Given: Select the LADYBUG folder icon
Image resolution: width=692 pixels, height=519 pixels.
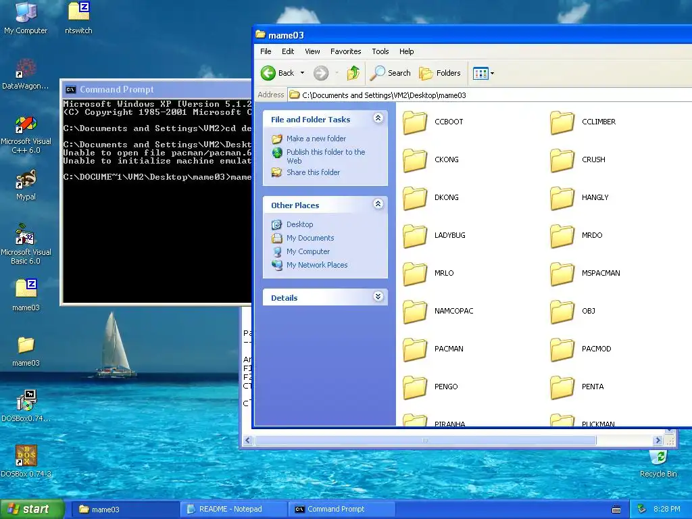Looking at the screenshot, I should point(415,236).
